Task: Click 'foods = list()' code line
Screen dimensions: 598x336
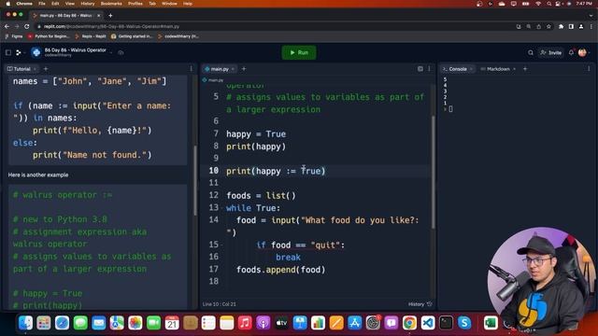Action: click(261, 196)
